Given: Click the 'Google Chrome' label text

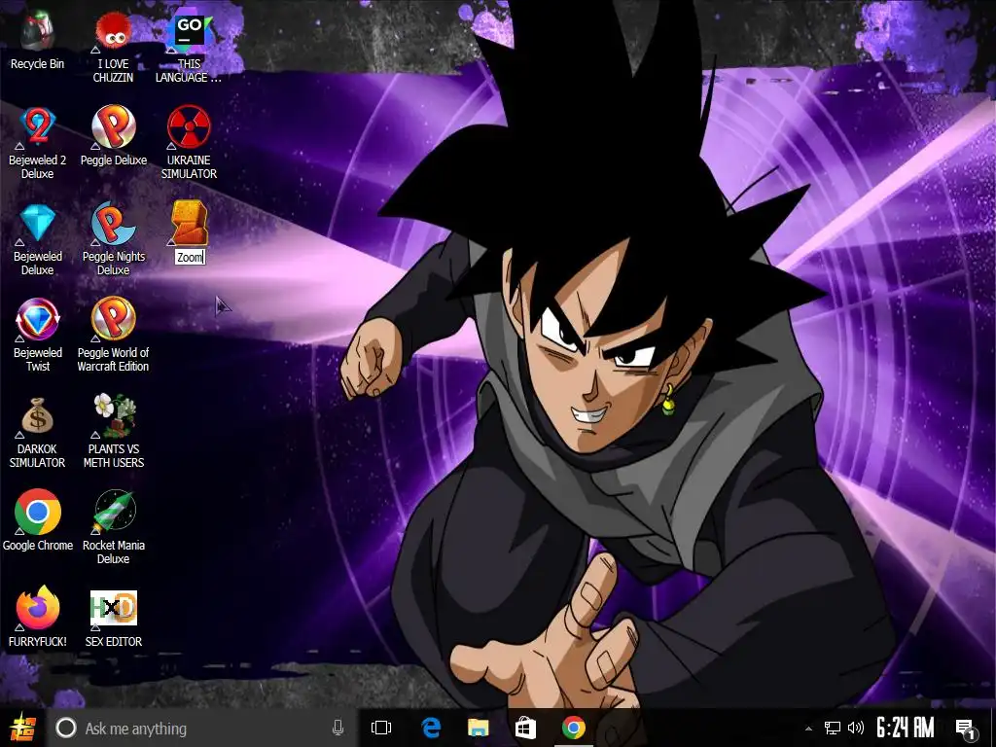Looking at the screenshot, I should (38, 545).
